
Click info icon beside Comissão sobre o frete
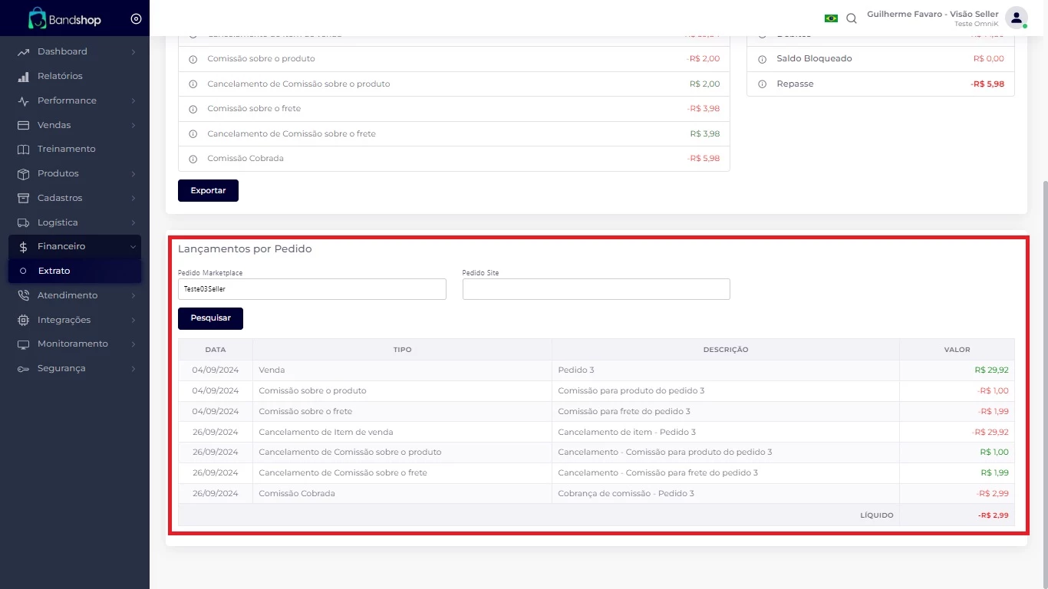193,109
